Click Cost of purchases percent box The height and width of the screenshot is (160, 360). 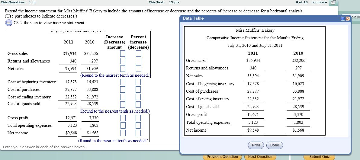pyautogui.click(x=138, y=90)
